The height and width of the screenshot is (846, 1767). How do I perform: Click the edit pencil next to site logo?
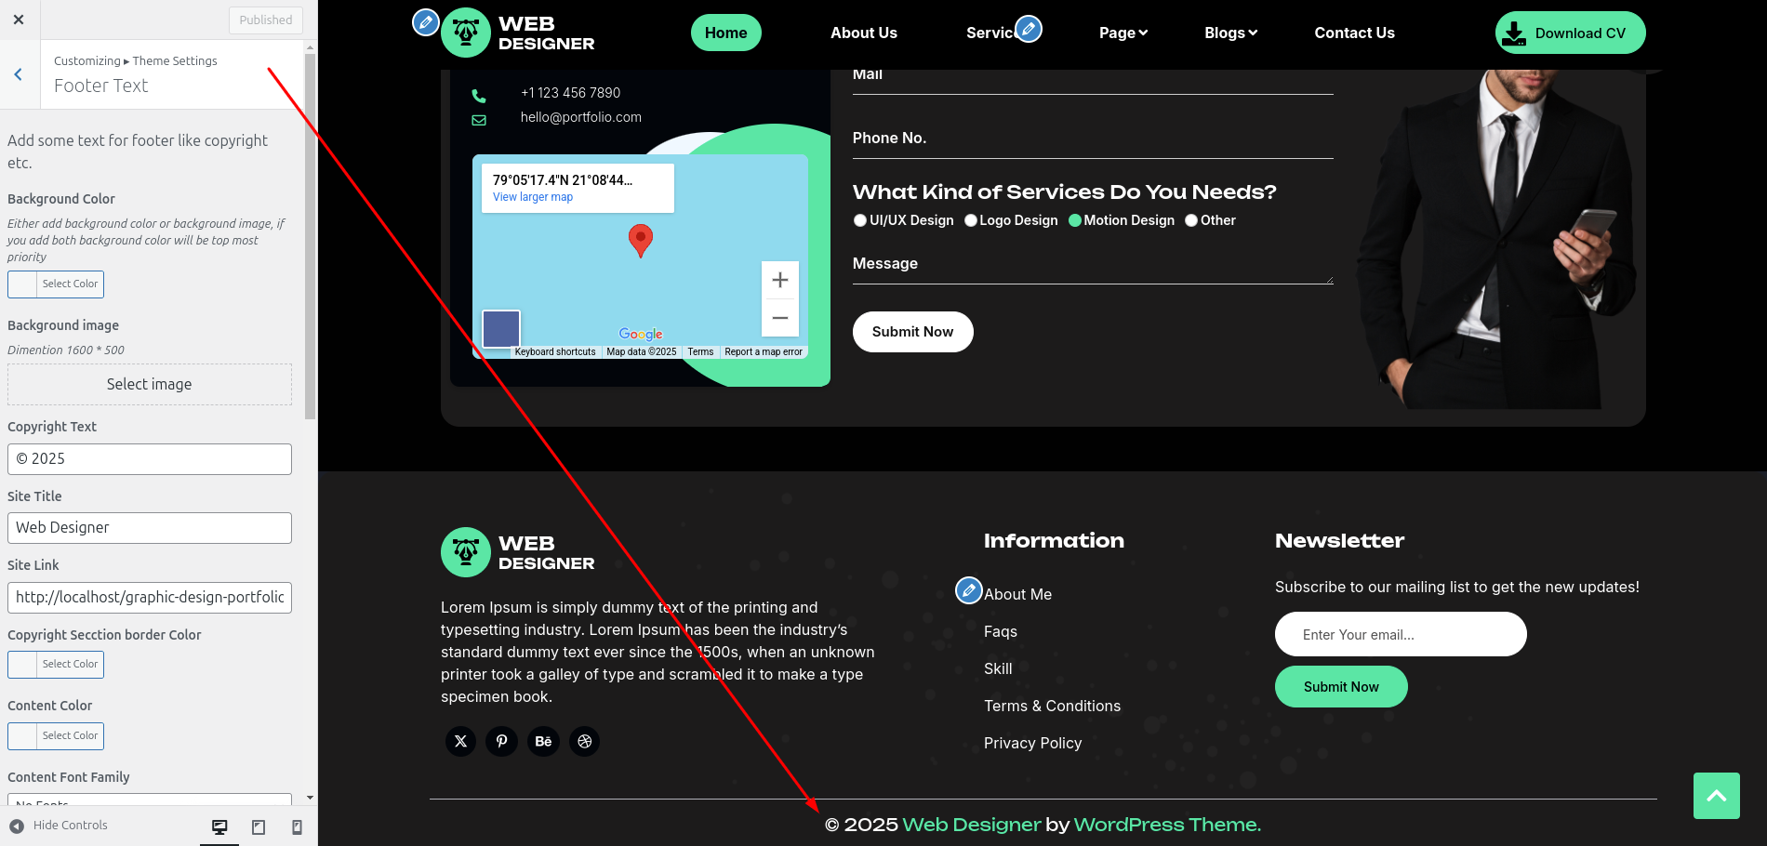[x=425, y=22]
